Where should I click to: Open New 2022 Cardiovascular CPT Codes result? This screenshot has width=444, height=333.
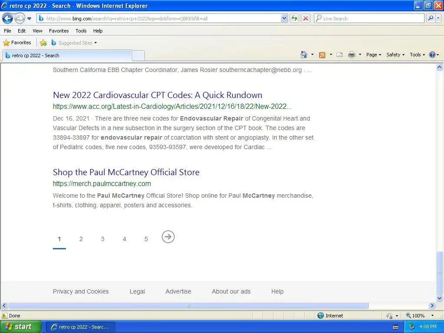(x=157, y=95)
